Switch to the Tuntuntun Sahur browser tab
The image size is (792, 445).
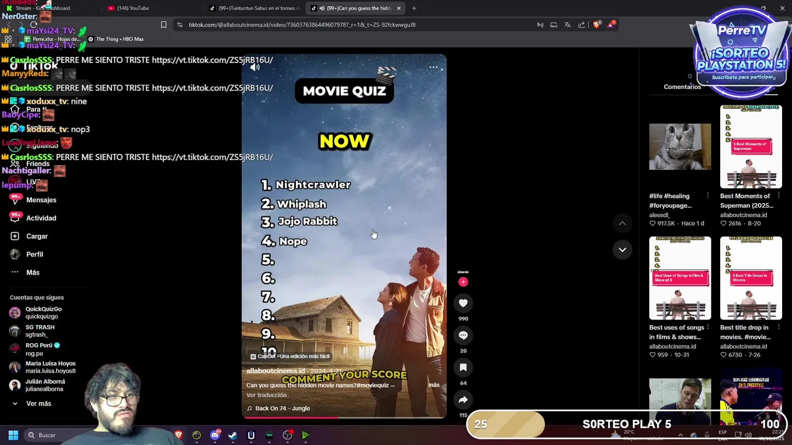click(x=255, y=8)
